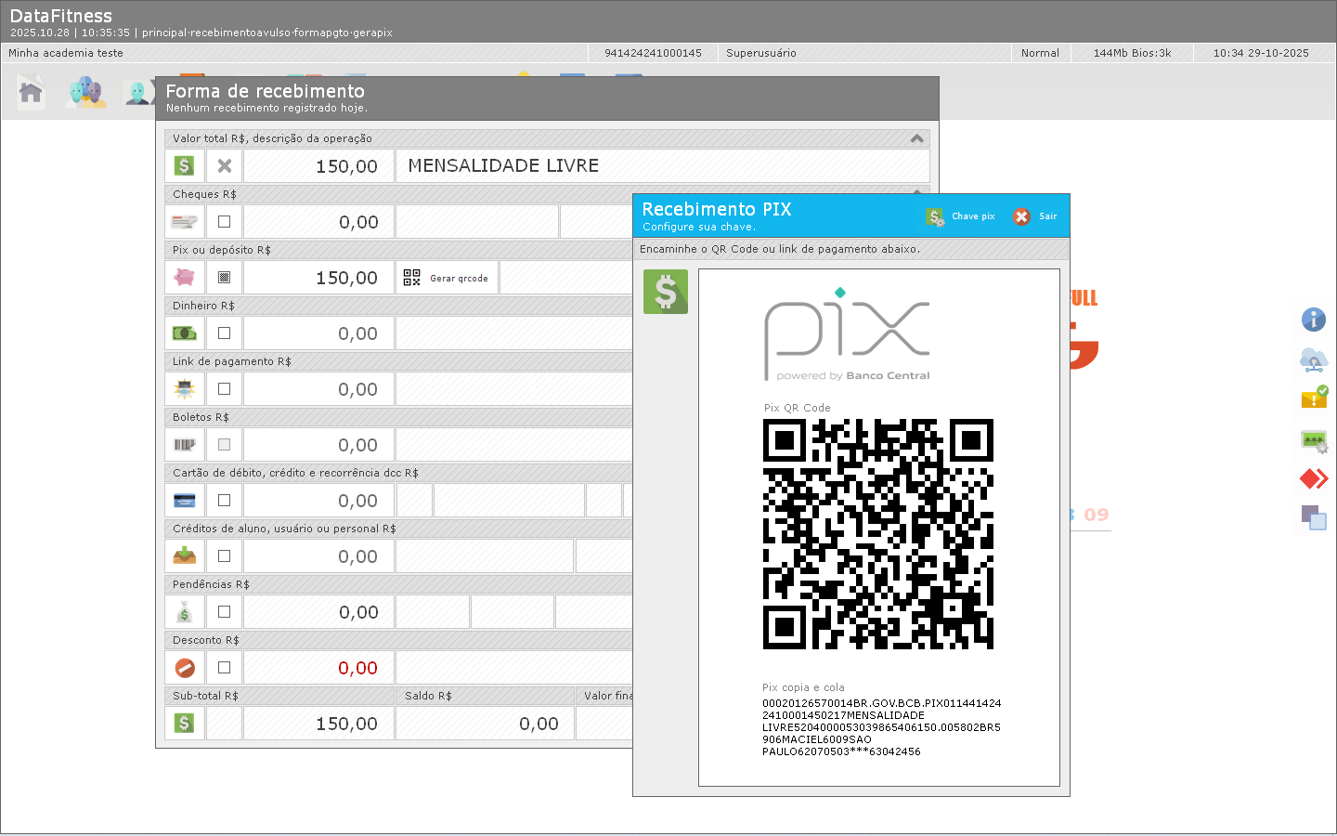Click the yellow envelope alert icon
The image size is (1337, 836).
[x=1314, y=398]
